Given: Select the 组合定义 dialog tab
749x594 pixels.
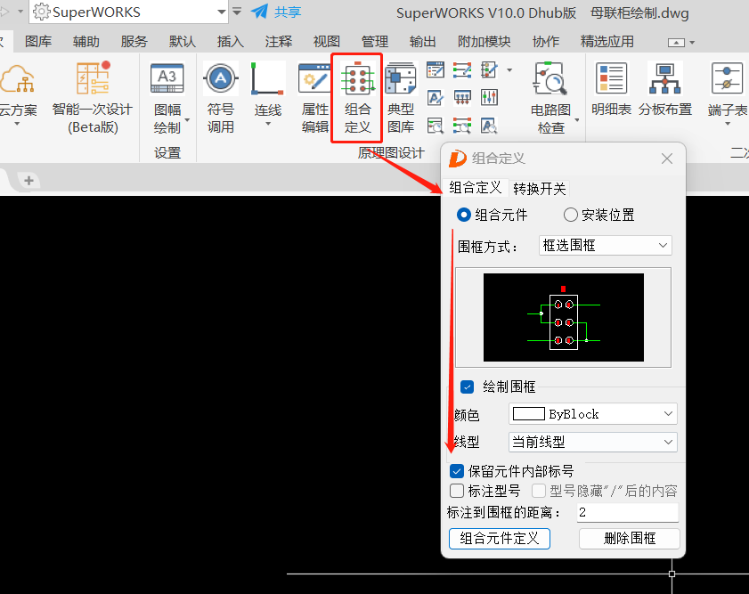Looking at the screenshot, I should click(476, 188).
